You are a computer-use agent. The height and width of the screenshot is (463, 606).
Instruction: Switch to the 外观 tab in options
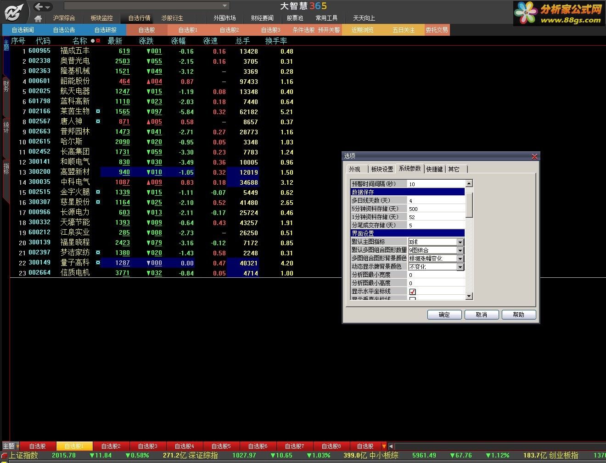pos(355,169)
